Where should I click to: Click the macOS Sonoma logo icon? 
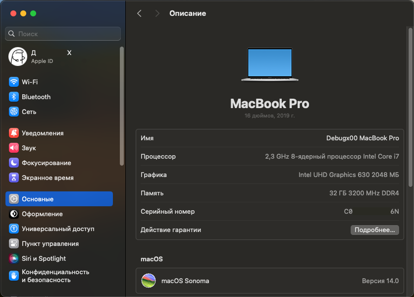tap(149, 281)
